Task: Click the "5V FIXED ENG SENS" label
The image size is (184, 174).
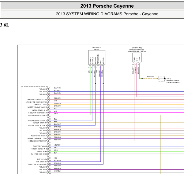Action: [x=39, y=154]
